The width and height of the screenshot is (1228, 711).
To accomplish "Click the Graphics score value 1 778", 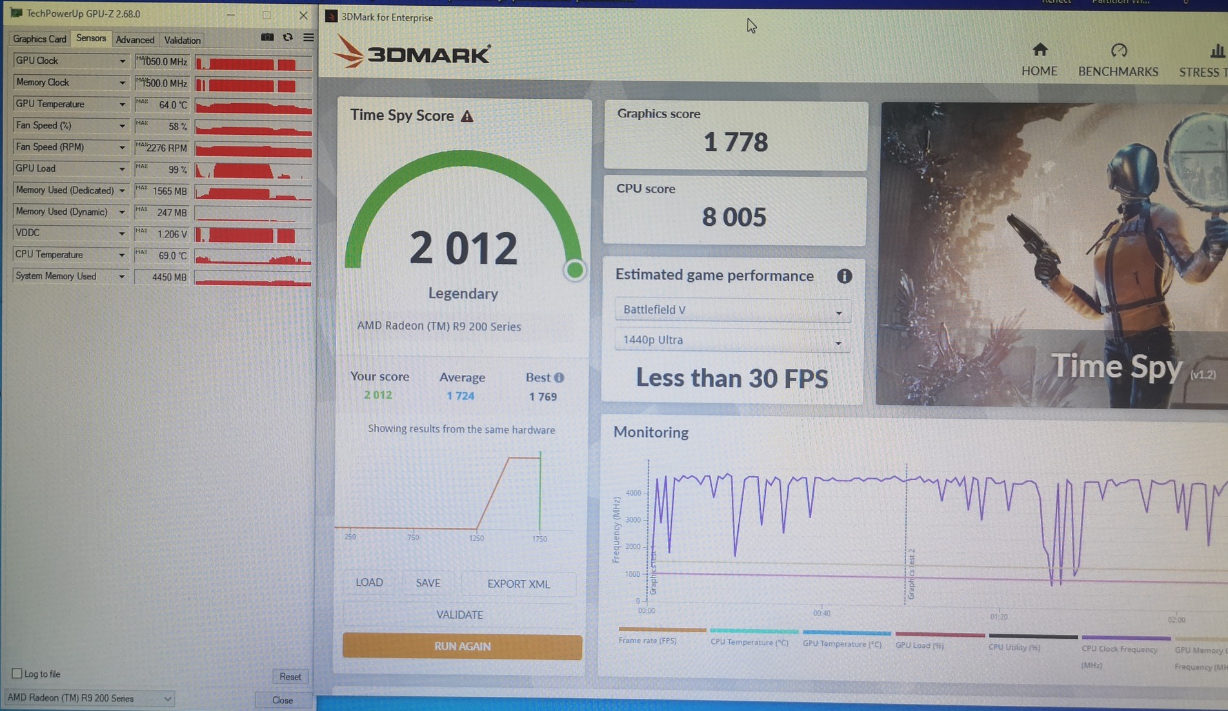I will click(736, 142).
